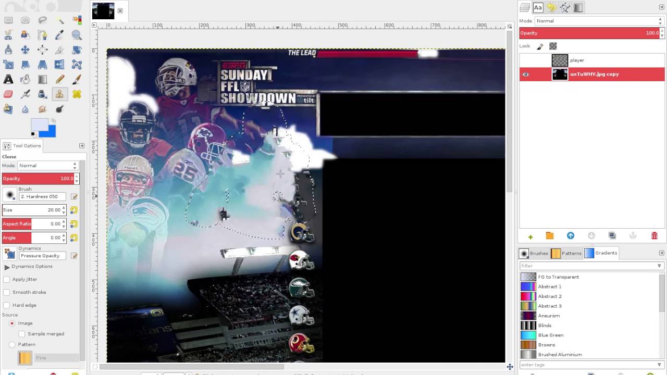Enable the Hard edge checkbox
The width and height of the screenshot is (667, 375).
pos(7,305)
